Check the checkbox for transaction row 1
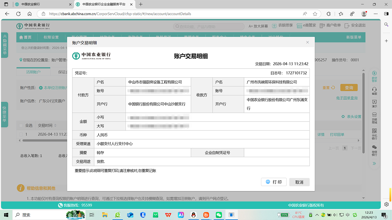 point(21,134)
